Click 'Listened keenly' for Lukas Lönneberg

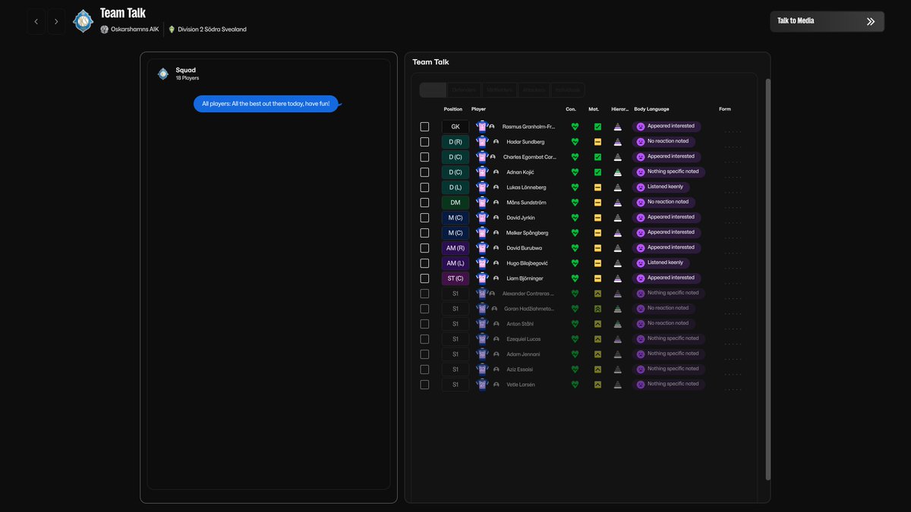click(665, 187)
